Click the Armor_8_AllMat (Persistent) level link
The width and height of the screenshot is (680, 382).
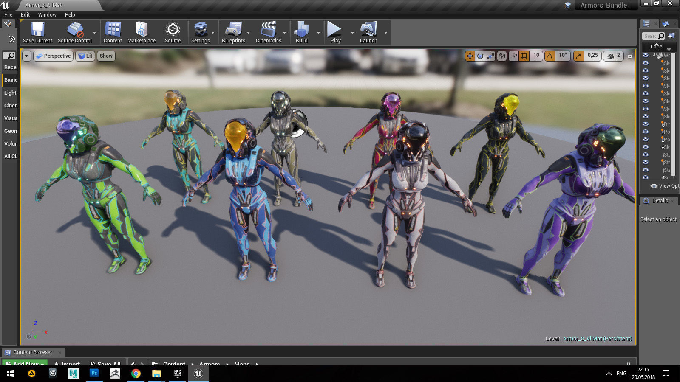tap(597, 339)
